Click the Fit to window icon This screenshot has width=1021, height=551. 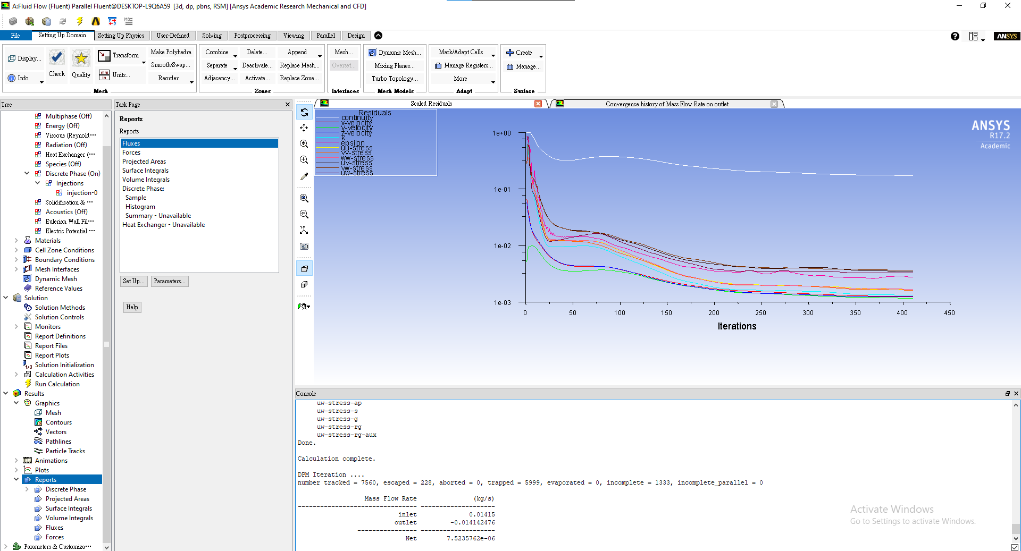tap(304, 198)
